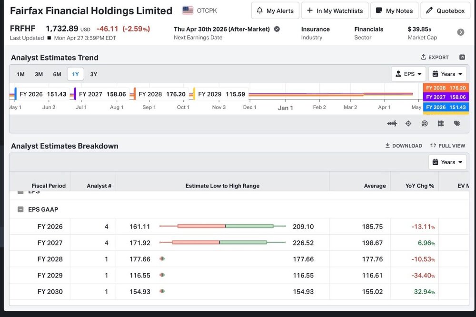476x317 pixels.
Task: Select the FY 2026 row label
Action: (x=50, y=227)
